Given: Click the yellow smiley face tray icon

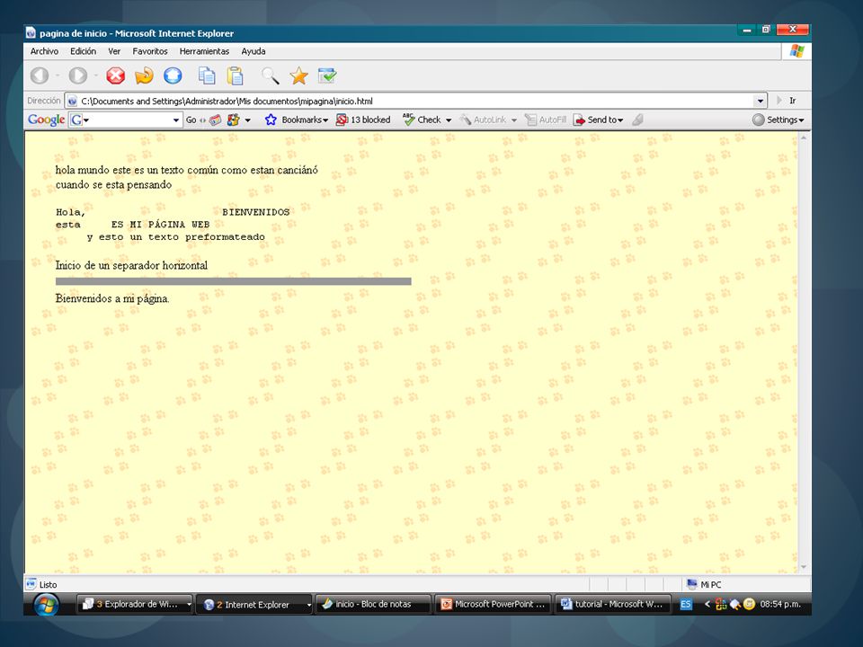Looking at the screenshot, I should coord(749,604).
